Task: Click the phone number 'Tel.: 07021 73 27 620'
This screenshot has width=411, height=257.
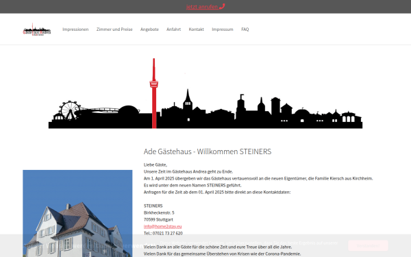Action: point(163,233)
